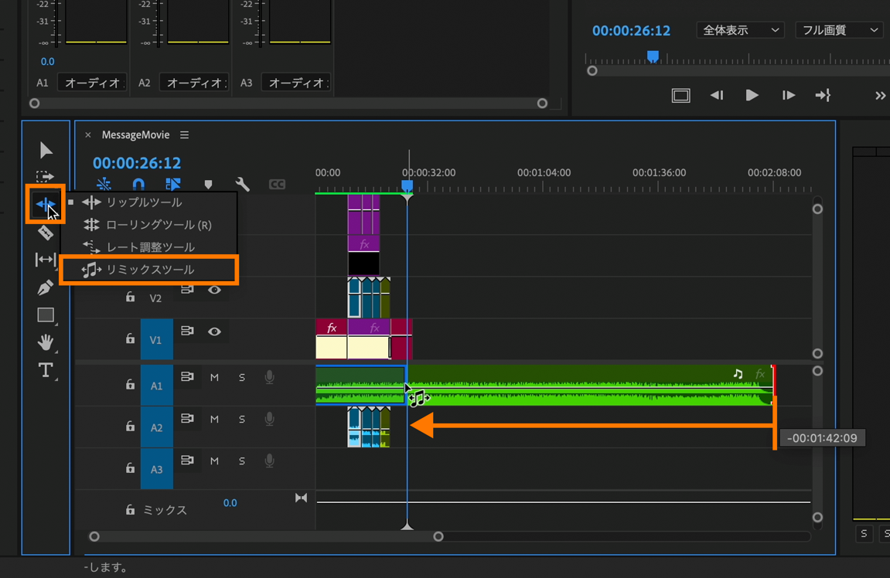Step back one frame

point(717,95)
